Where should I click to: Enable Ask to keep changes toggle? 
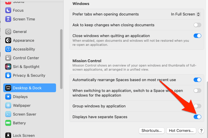(197, 25)
